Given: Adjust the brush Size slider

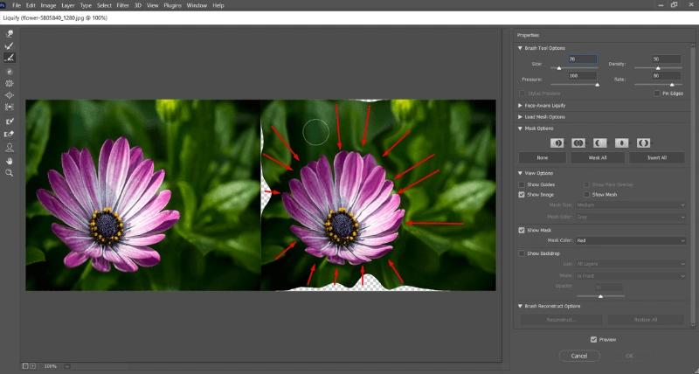Looking at the screenshot, I should [x=574, y=68].
